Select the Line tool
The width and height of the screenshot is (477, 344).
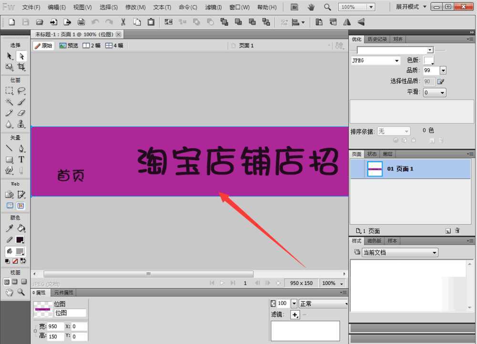tap(9, 148)
